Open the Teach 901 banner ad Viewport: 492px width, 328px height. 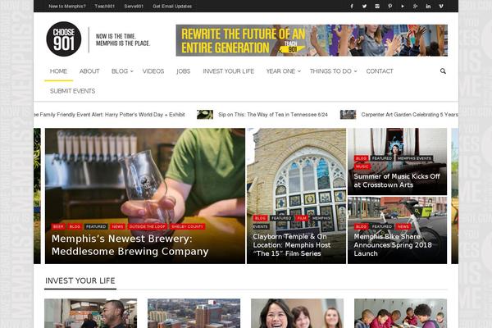312,40
